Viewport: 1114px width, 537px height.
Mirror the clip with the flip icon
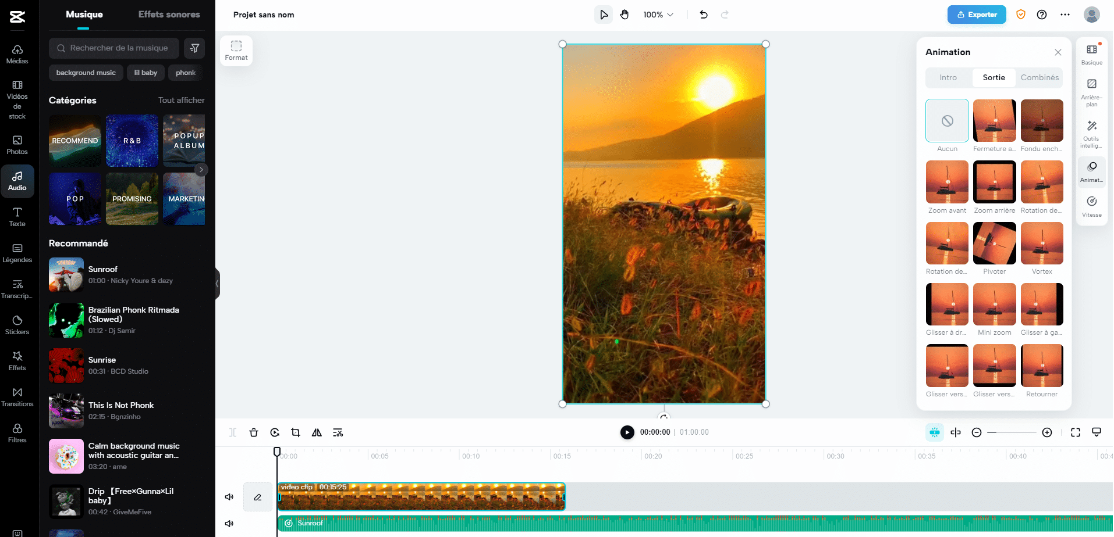[317, 432]
